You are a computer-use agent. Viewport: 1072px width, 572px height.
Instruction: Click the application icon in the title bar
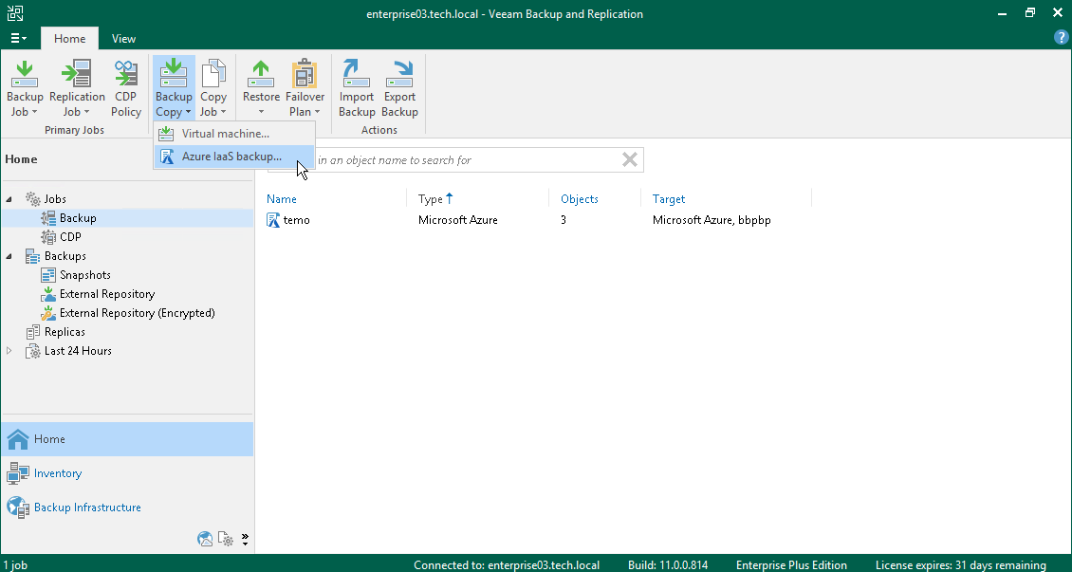point(15,13)
